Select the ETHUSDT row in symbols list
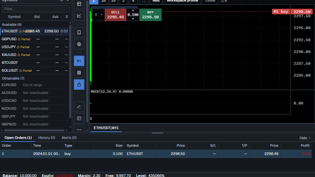The width and height of the screenshot is (315, 177). point(34,31)
